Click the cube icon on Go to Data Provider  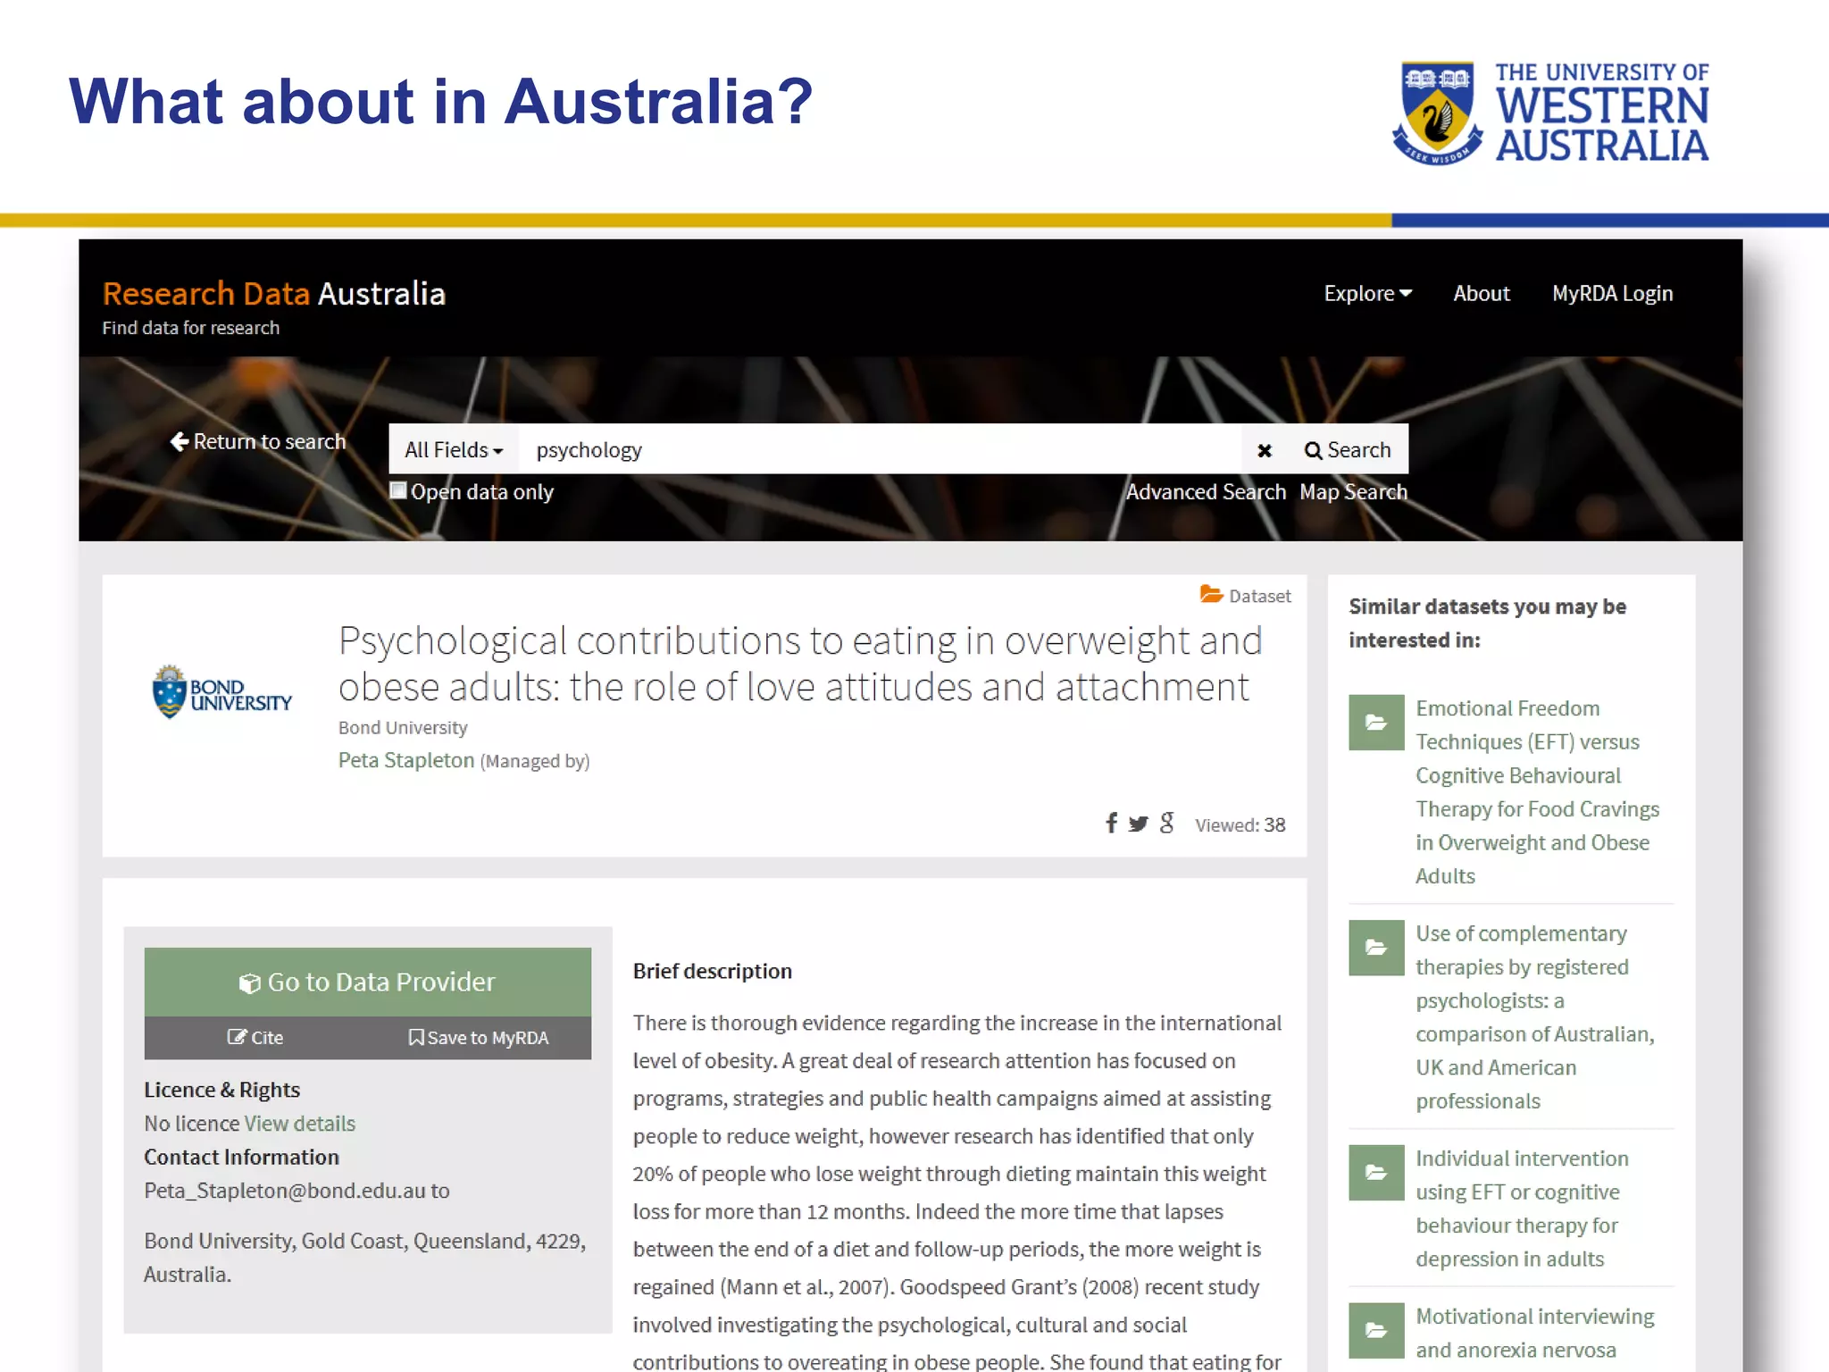click(249, 983)
